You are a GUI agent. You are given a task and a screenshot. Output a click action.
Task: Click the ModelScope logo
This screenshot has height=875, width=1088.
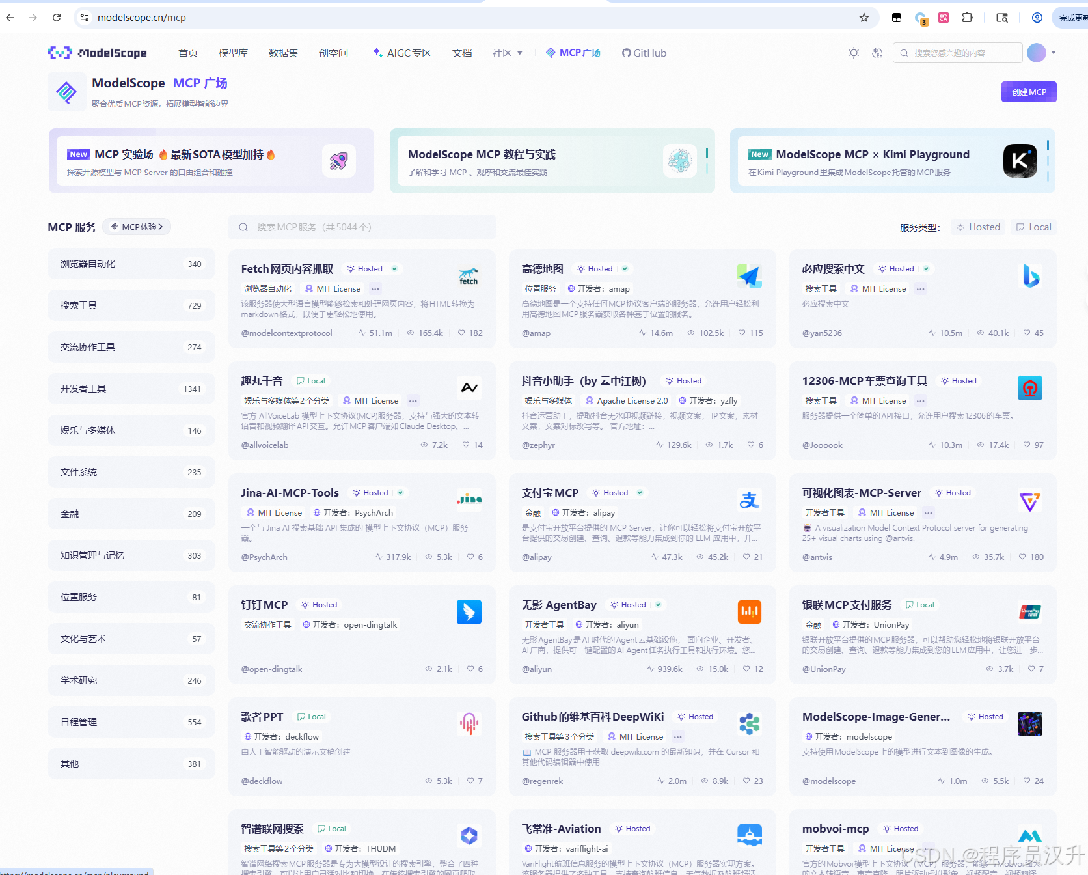click(97, 53)
